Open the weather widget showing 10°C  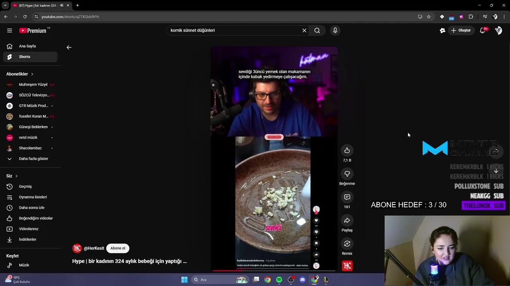coord(18,280)
